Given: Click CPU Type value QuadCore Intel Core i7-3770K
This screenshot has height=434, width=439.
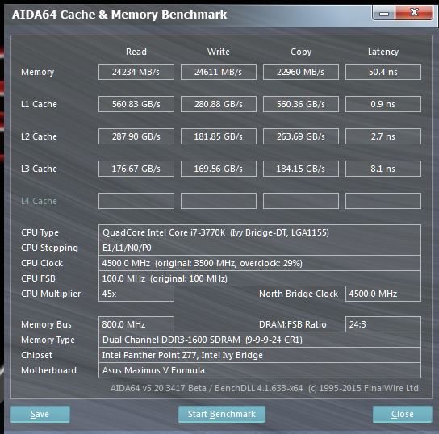Looking at the screenshot, I should (x=260, y=232).
